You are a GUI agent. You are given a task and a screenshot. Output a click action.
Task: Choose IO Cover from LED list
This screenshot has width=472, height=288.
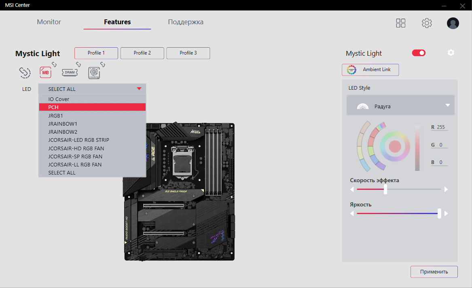pyautogui.click(x=92, y=99)
